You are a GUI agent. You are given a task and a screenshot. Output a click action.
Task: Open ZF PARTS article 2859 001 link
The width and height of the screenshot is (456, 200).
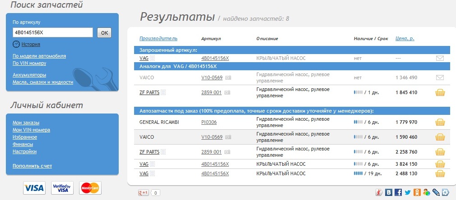point(211,93)
